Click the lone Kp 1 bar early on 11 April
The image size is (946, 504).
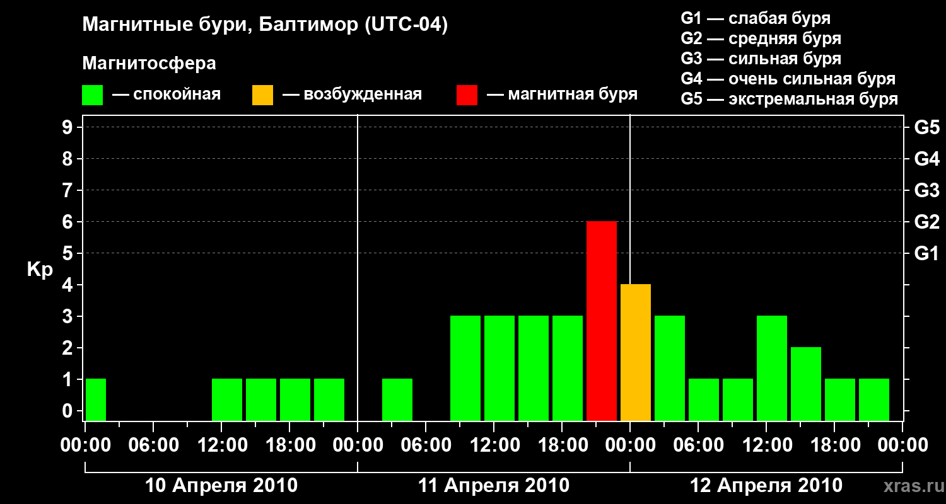pyautogui.click(x=397, y=400)
